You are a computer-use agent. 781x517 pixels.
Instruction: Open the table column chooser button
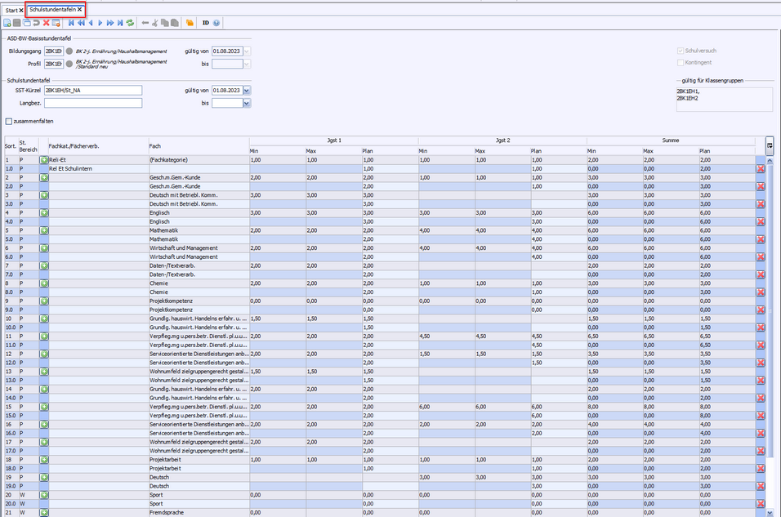click(x=770, y=145)
